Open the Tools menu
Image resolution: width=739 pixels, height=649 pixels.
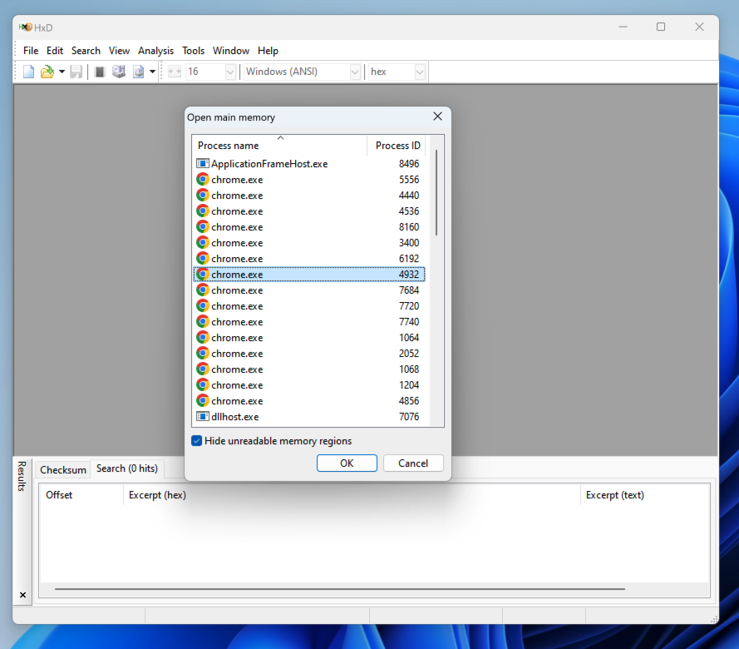193,51
